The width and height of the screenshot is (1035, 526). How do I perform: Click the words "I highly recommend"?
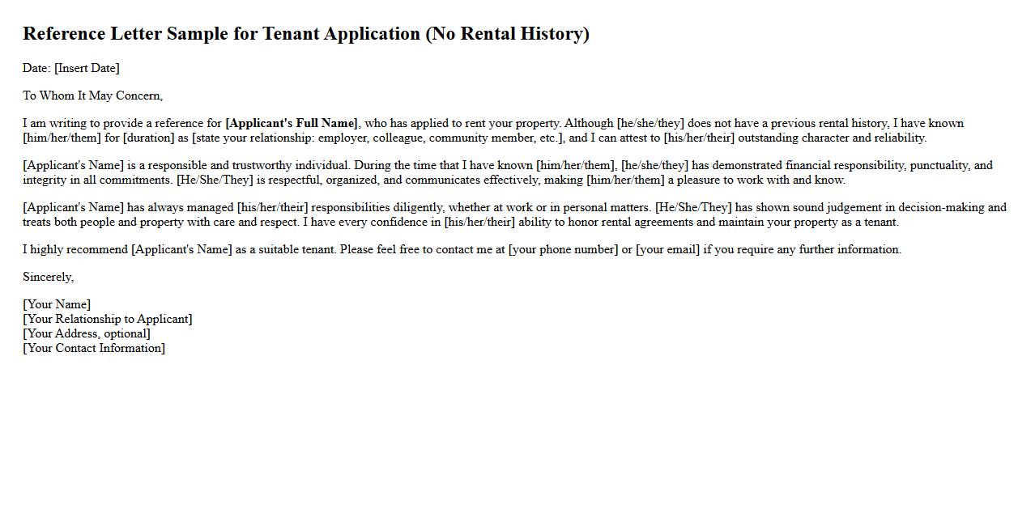click(75, 249)
